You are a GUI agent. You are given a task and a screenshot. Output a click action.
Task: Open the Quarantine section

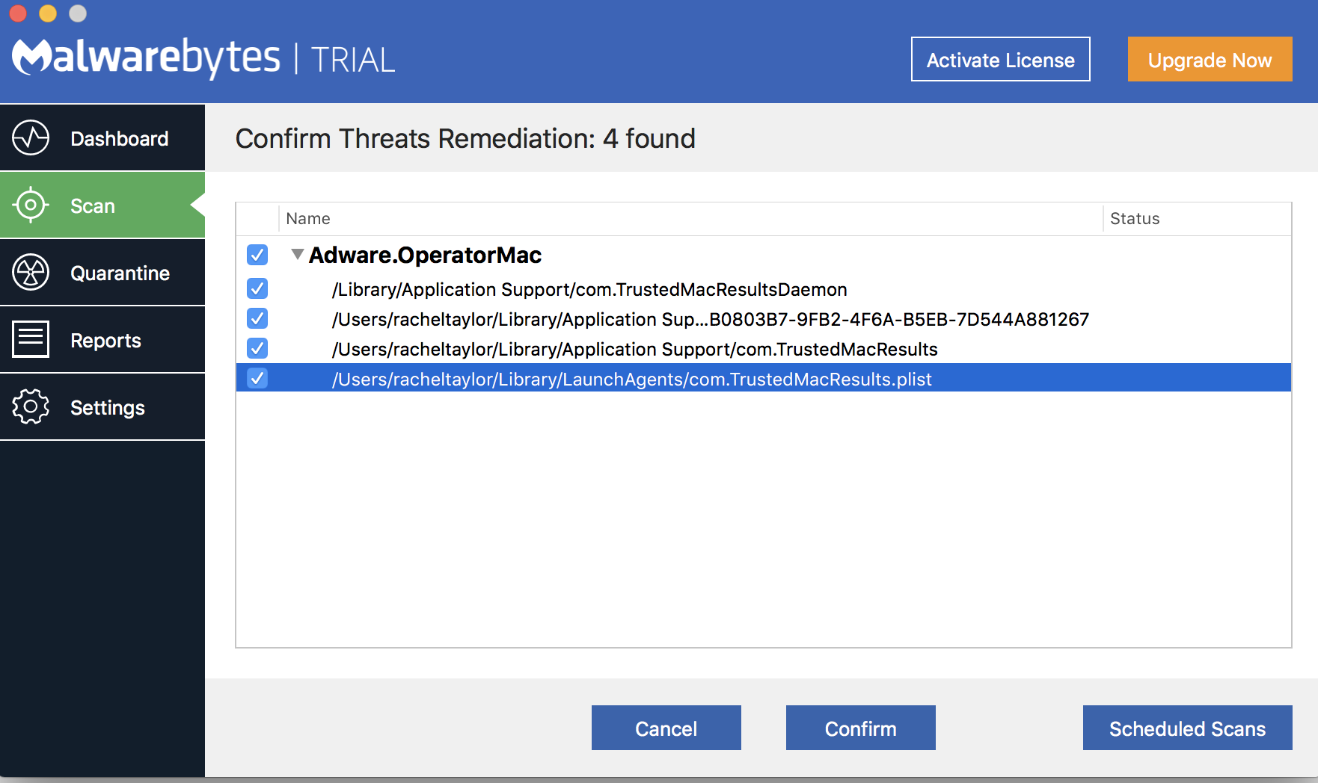pos(102,273)
